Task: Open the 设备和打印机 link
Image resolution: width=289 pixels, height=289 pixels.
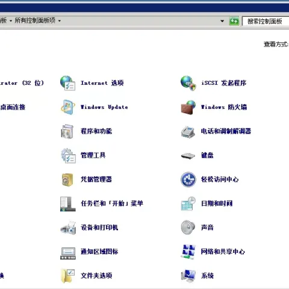Action: [99, 228]
